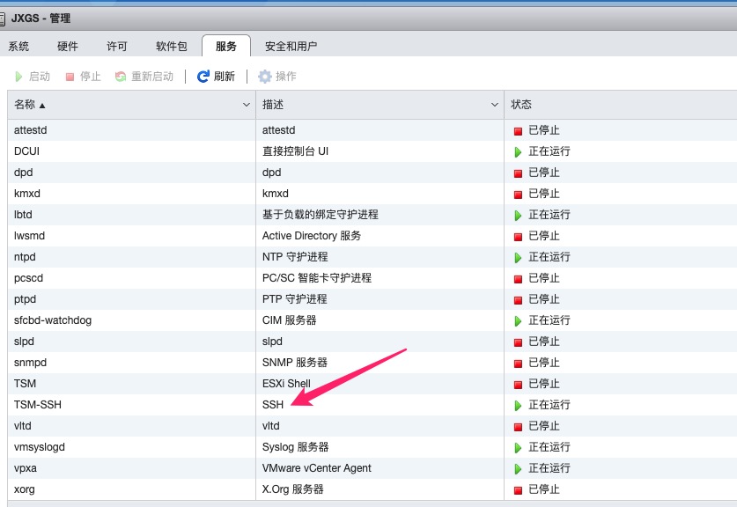The image size is (737, 507).
Task: Click the 状态 column header
Action: coord(521,105)
